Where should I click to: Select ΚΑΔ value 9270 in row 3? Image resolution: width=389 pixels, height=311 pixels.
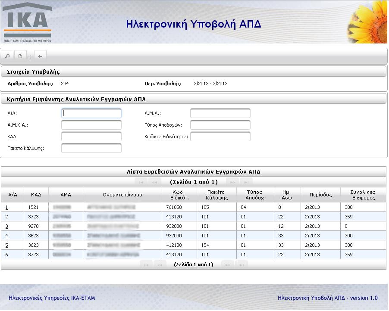[x=33, y=226]
